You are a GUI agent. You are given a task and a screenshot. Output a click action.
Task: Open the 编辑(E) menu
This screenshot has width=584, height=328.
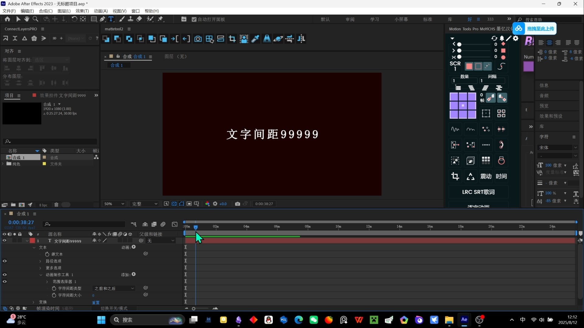pyautogui.click(x=27, y=11)
